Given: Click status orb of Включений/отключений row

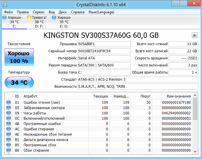Looking at the screenshot, I should click(9, 118).
